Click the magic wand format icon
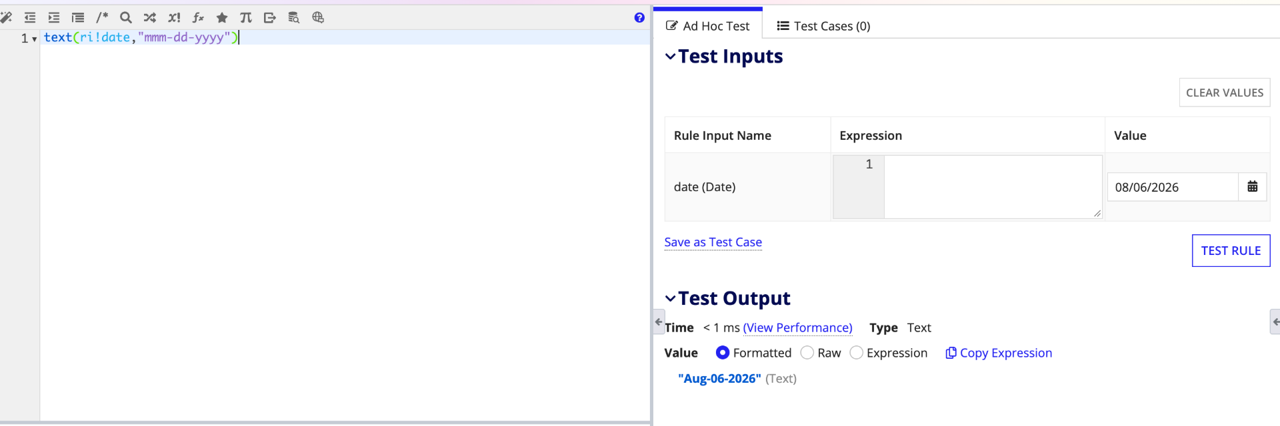 click(x=6, y=17)
